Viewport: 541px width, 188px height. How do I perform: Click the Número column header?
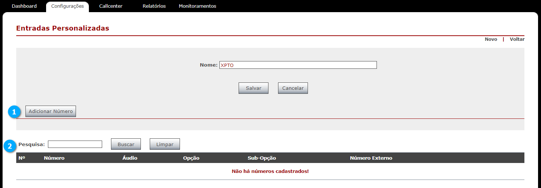[54, 158]
